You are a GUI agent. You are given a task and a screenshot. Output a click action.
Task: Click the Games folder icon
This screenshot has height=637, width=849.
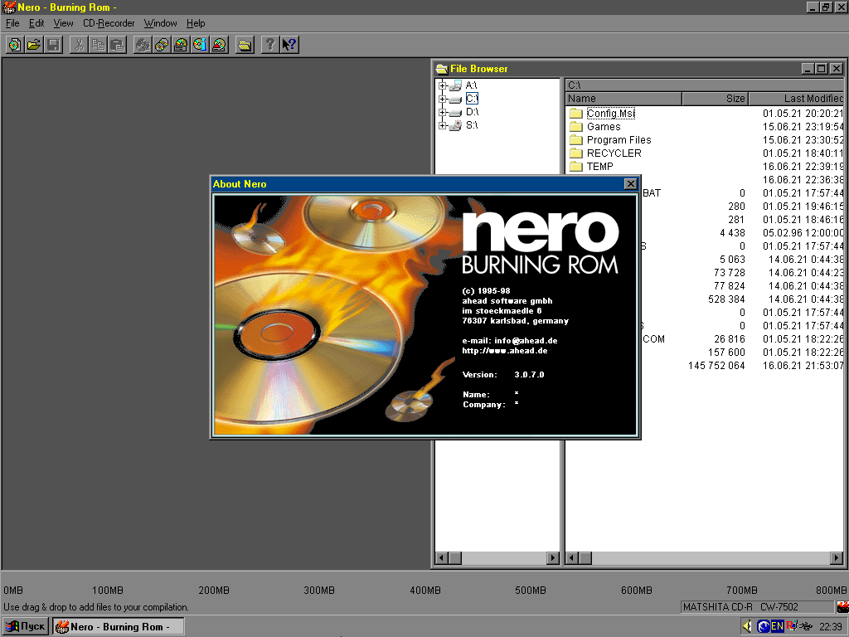click(576, 127)
